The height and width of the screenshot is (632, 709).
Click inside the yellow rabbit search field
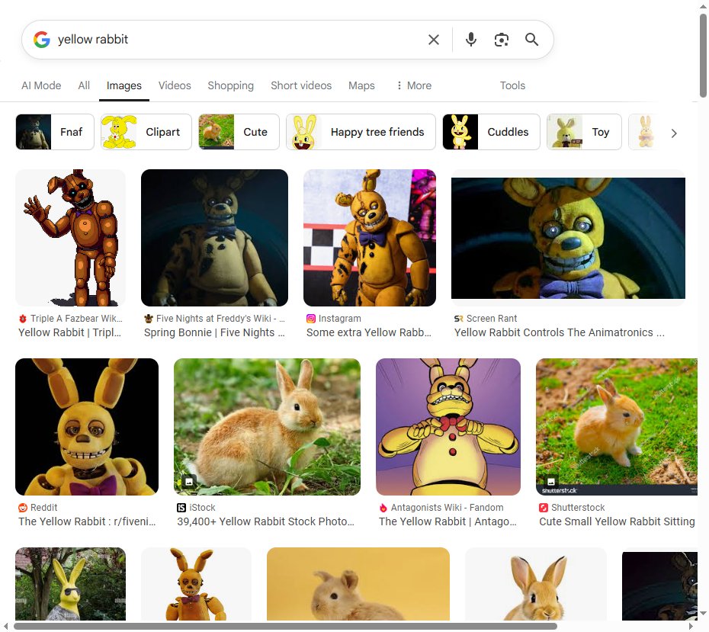239,40
